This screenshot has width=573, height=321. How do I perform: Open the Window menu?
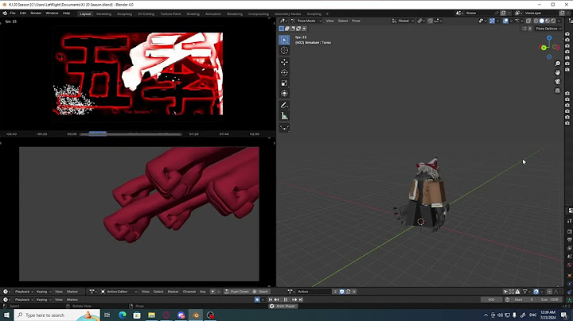point(52,14)
